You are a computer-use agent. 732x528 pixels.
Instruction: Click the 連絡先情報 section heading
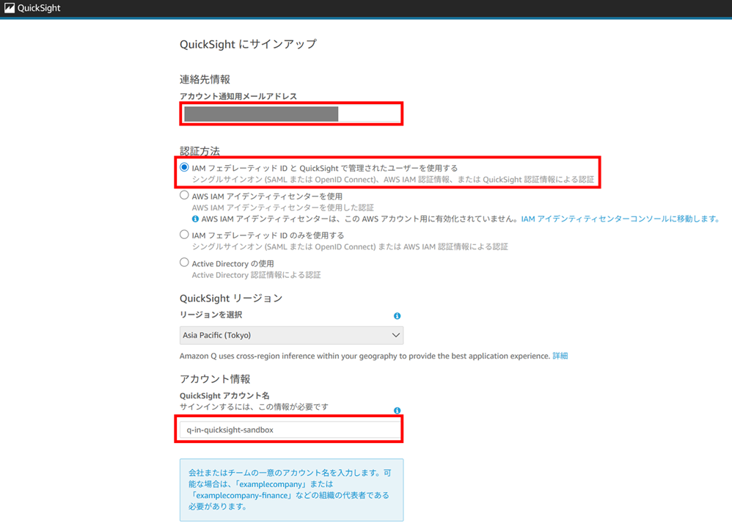[x=205, y=79]
